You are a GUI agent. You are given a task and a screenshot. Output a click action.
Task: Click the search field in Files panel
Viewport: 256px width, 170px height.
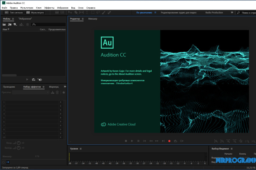[x=48, y=24]
